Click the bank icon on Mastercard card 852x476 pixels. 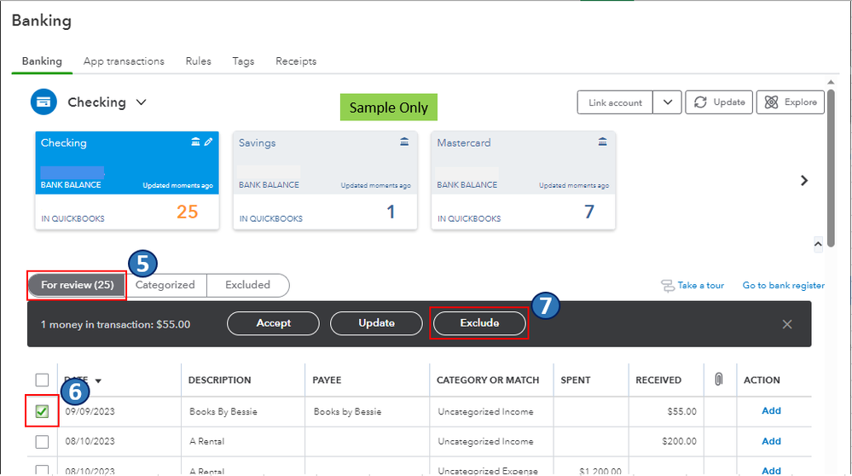pyautogui.click(x=603, y=142)
